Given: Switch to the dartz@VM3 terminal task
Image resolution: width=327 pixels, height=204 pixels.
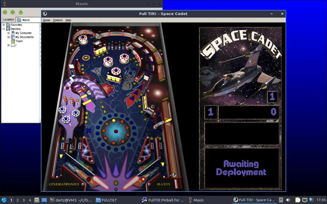Looking at the screenshot, I should (x=71, y=200).
